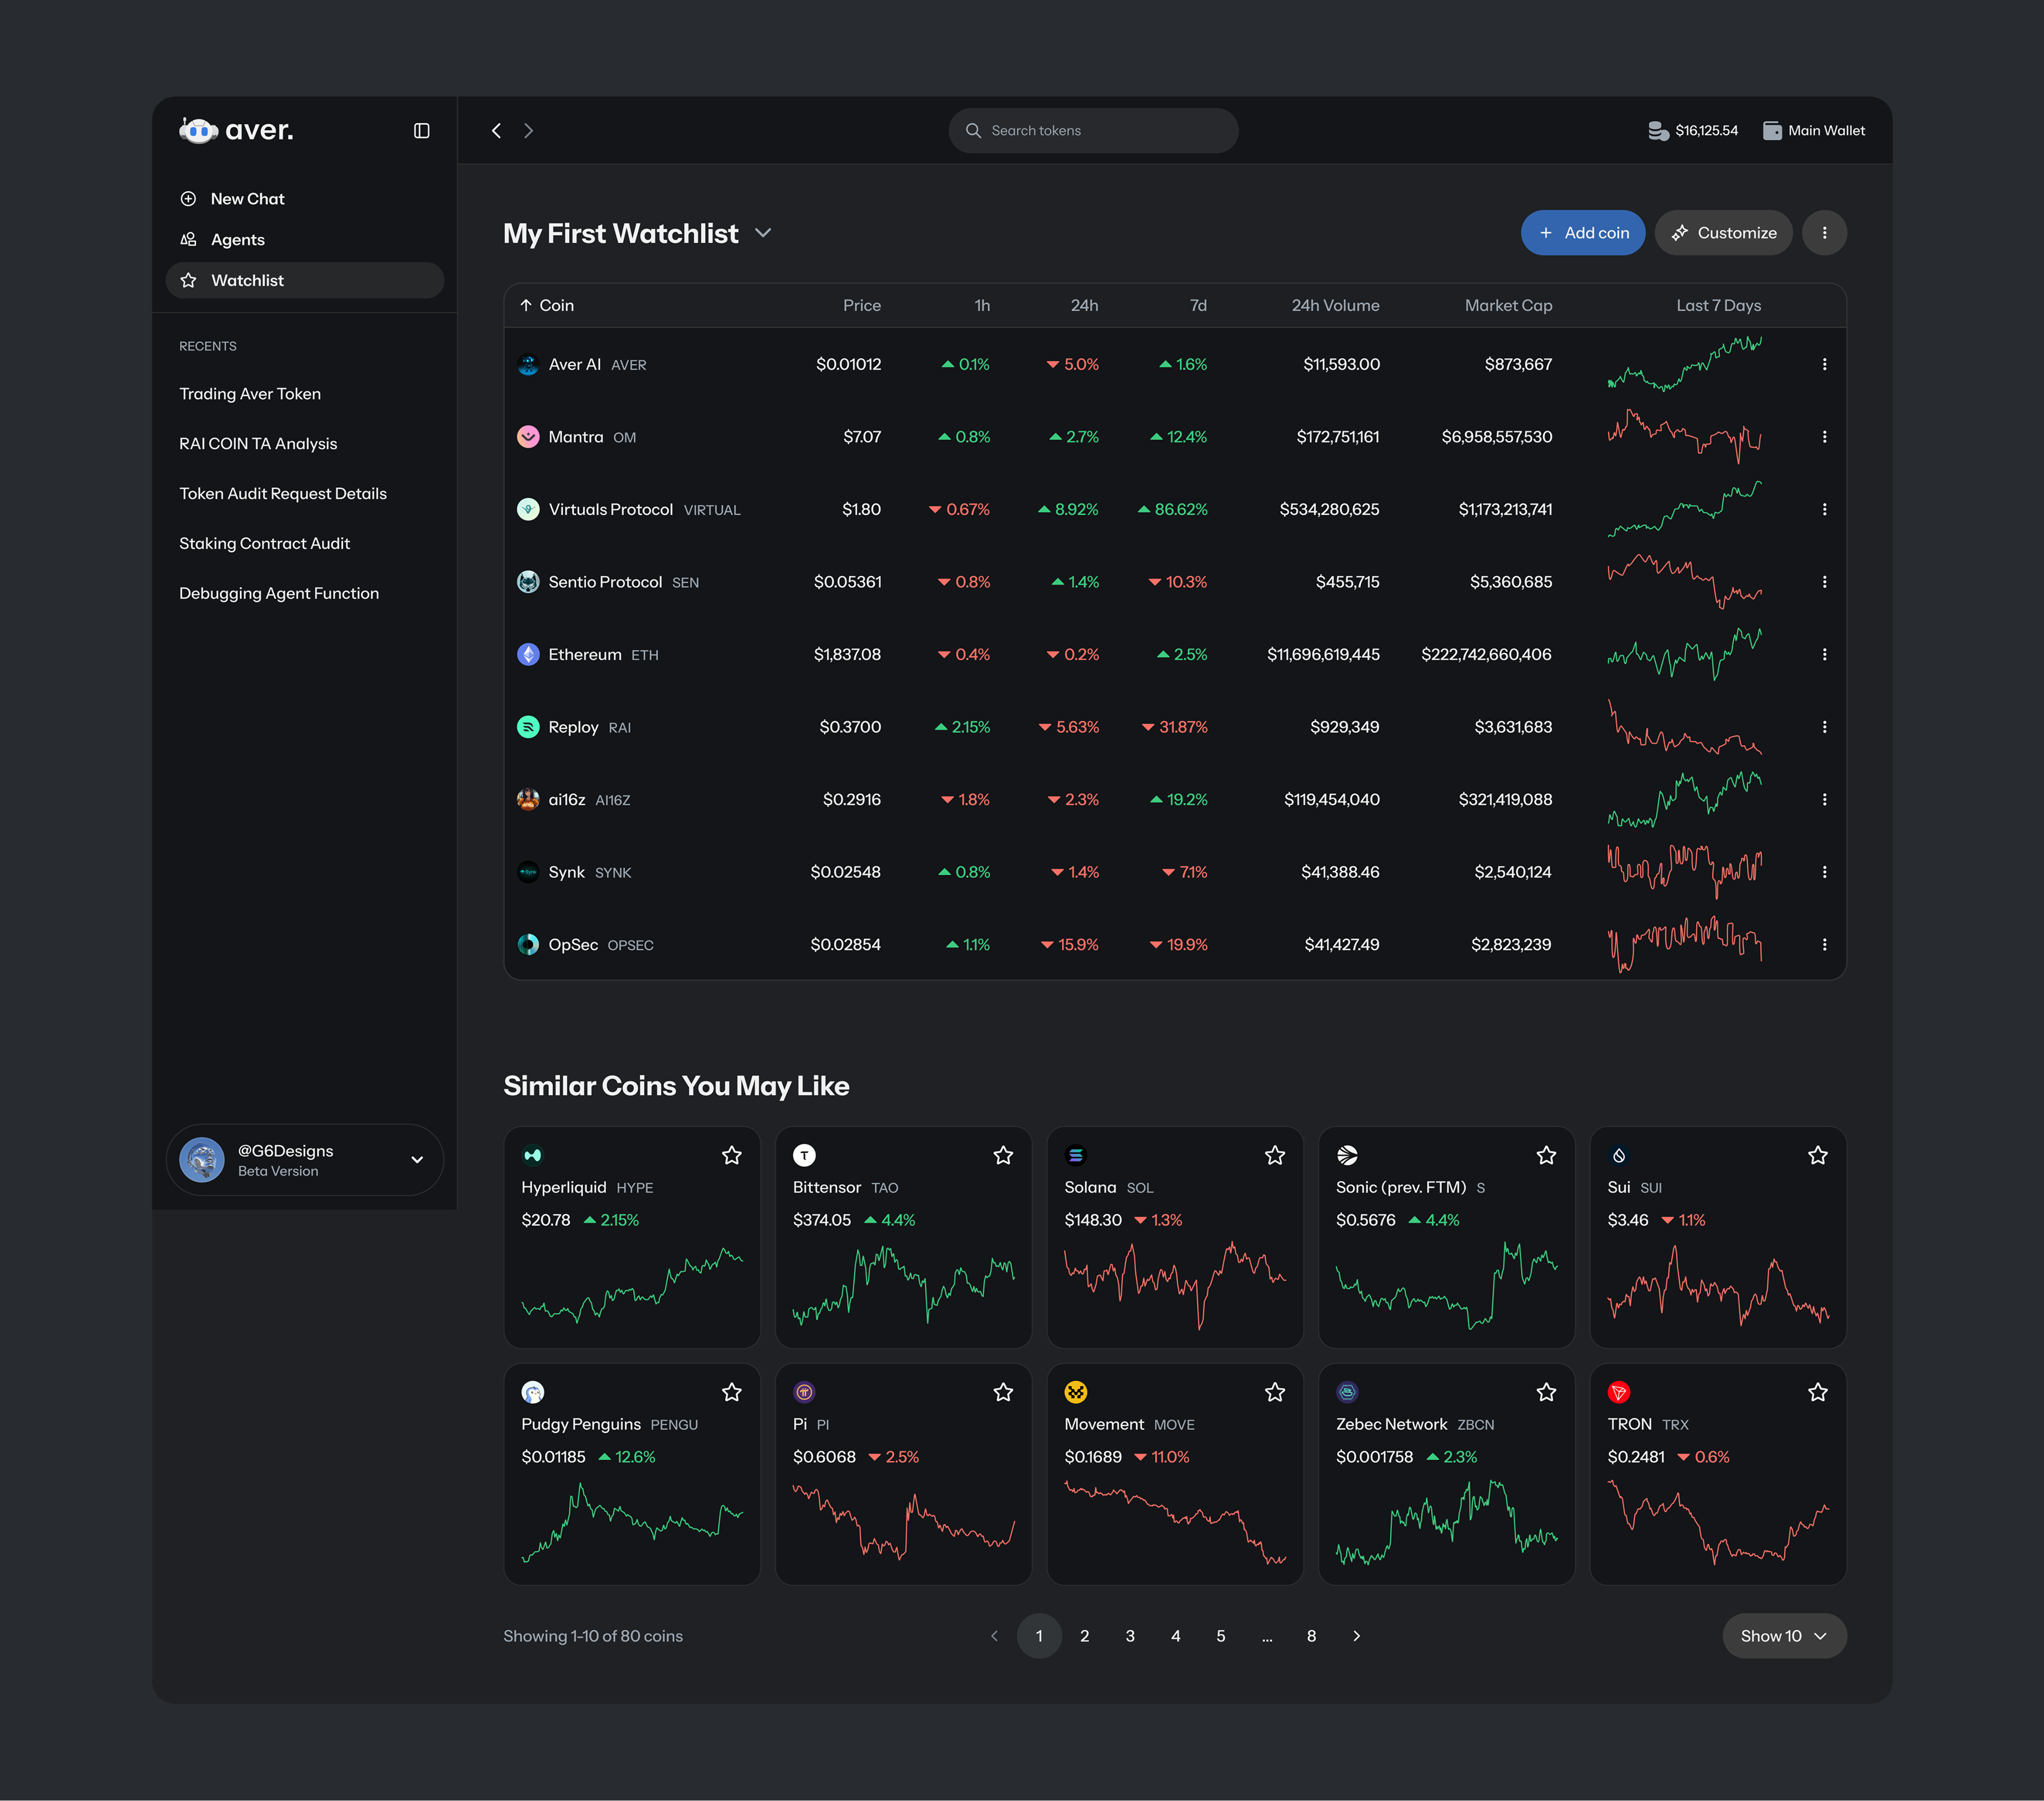Viewport: 2044px width, 1801px height.
Task: Expand the @G6Designs account menu
Action: point(417,1160)
